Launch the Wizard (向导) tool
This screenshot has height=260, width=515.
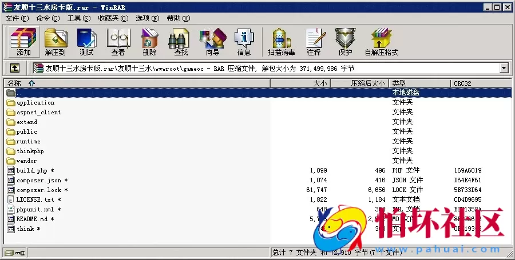213,42
